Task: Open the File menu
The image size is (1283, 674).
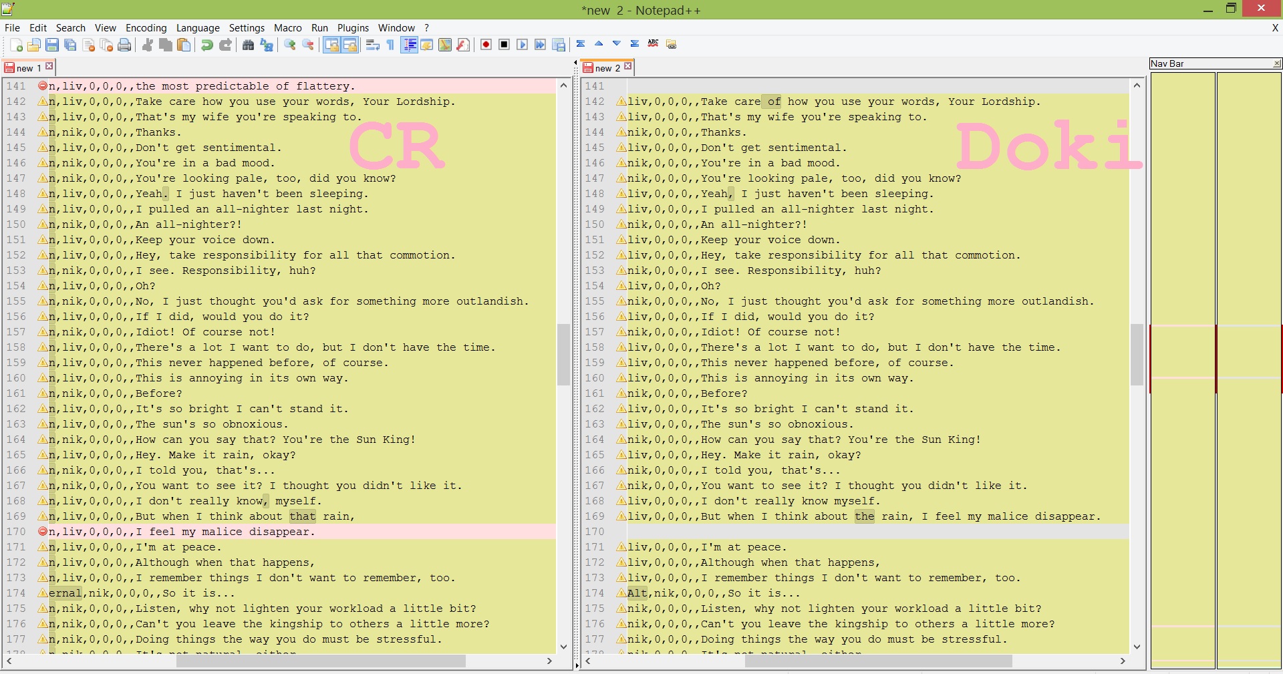Action: pyautogui.click(x=12, y=28)
